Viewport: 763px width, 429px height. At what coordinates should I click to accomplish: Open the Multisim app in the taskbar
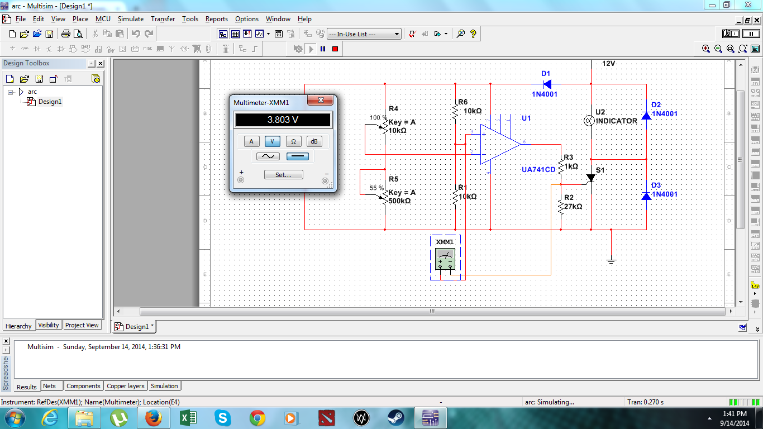coord(430,417)
